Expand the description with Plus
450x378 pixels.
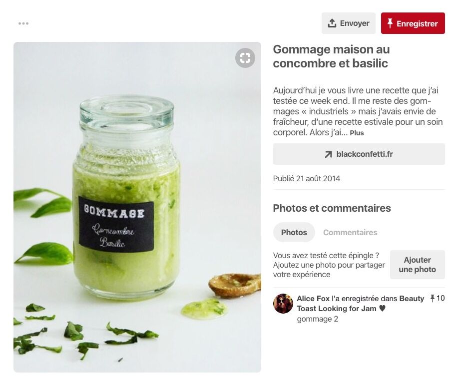[x=357, y=133]
